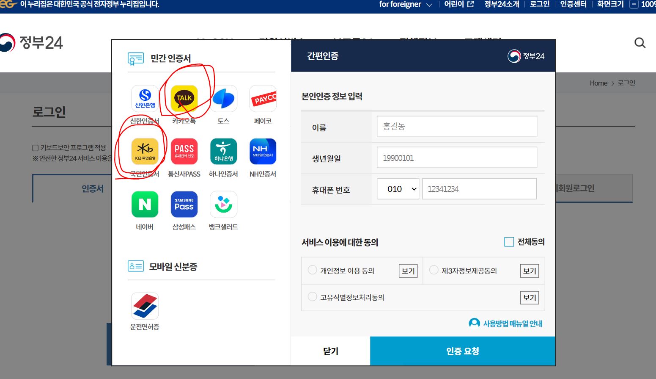656x379 pixels.
Task: Choose the Samsung Pass certificate icon
Action: 184,205
